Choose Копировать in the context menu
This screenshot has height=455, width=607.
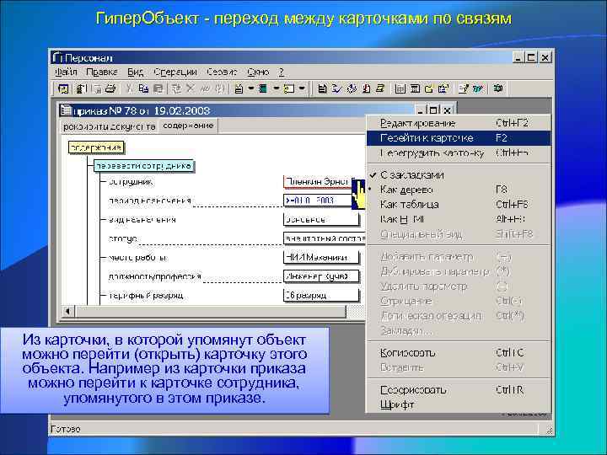pos(459,353)
